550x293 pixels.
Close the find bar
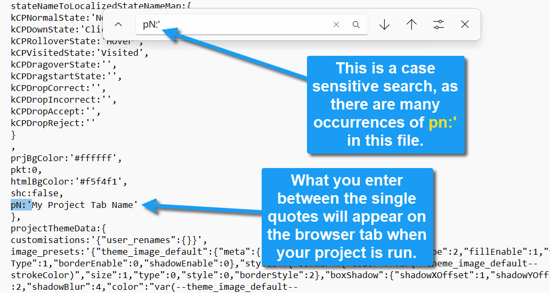pyautogui.click(x=465, y=24)
